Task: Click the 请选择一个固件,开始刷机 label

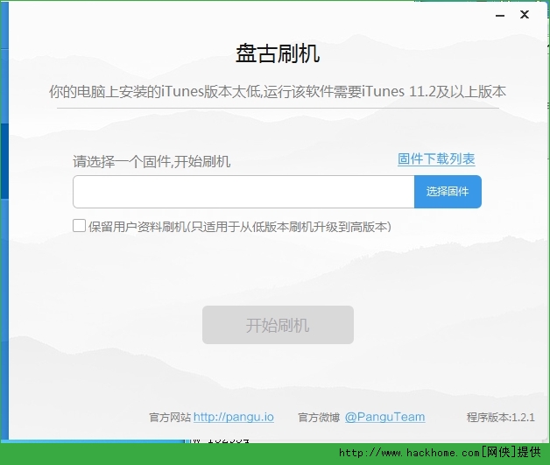Action: (152, 162)
